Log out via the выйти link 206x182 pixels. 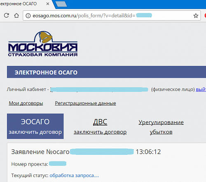[x=201, y=89]
